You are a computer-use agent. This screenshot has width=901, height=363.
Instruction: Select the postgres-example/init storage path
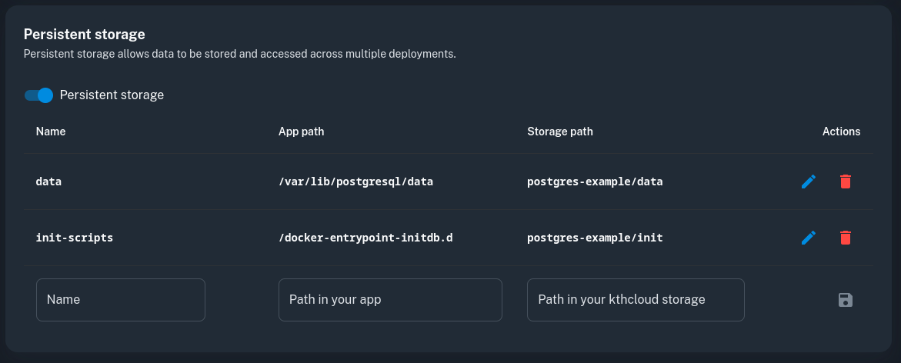(x=595, y=238)
